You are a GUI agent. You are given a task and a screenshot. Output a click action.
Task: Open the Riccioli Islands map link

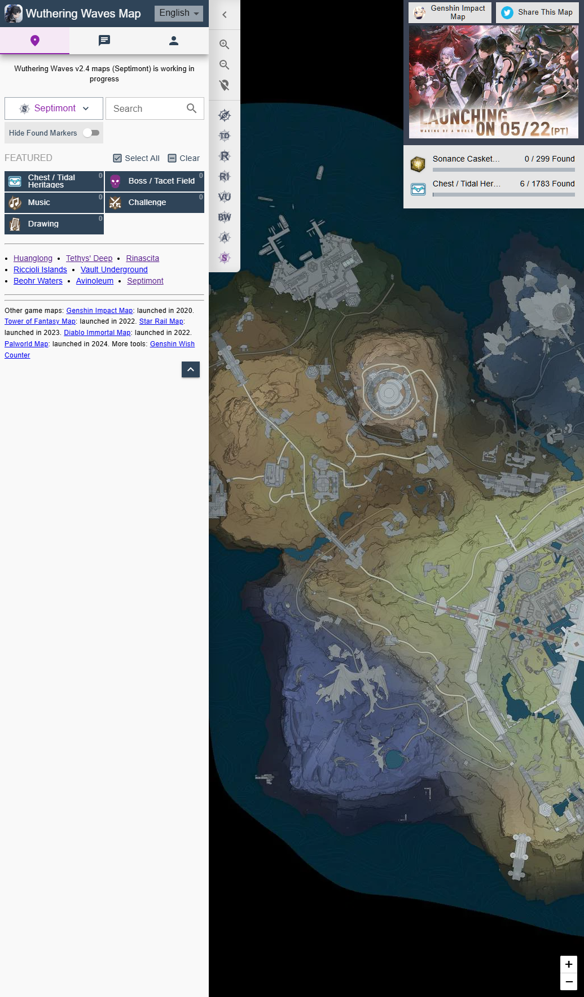click(40, 269)
